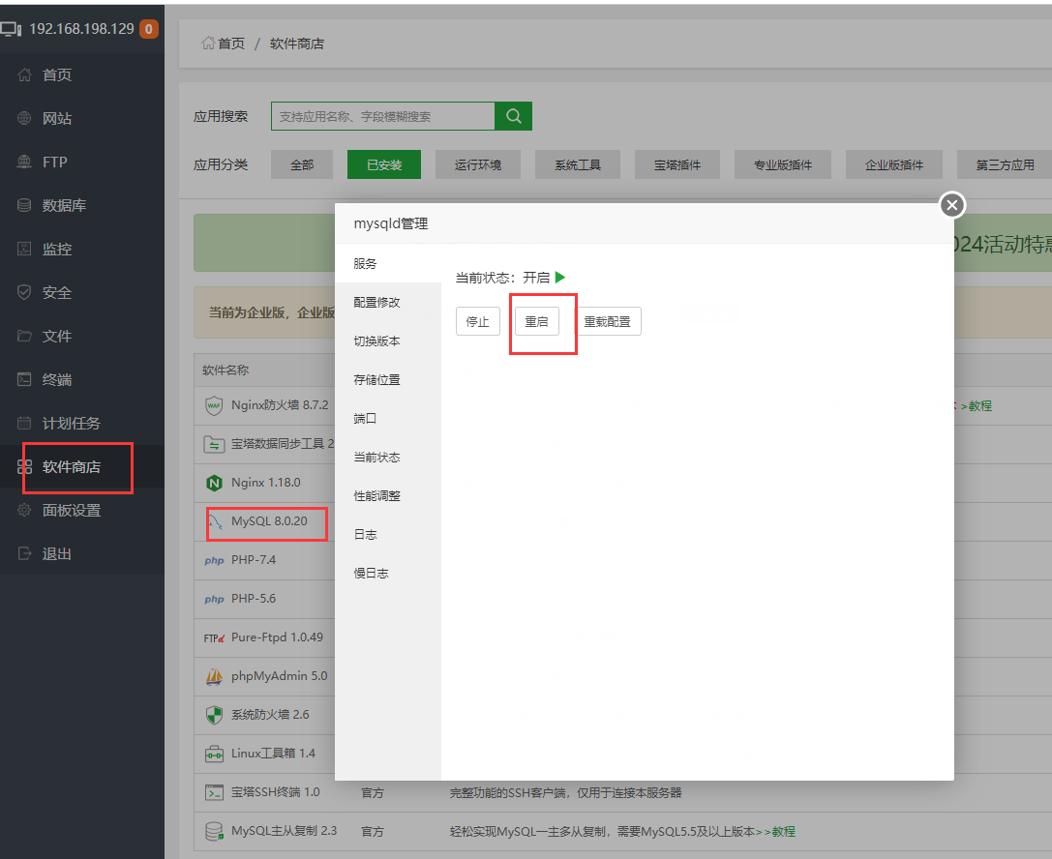Click the orange notification badge showing 0

[x=148, y=29]
